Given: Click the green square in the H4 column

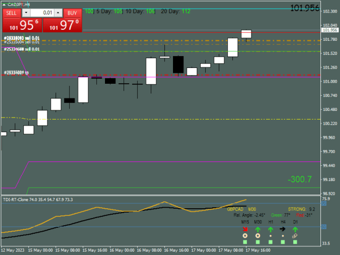Looking at the screenshot, I should [x=283, y=242].
